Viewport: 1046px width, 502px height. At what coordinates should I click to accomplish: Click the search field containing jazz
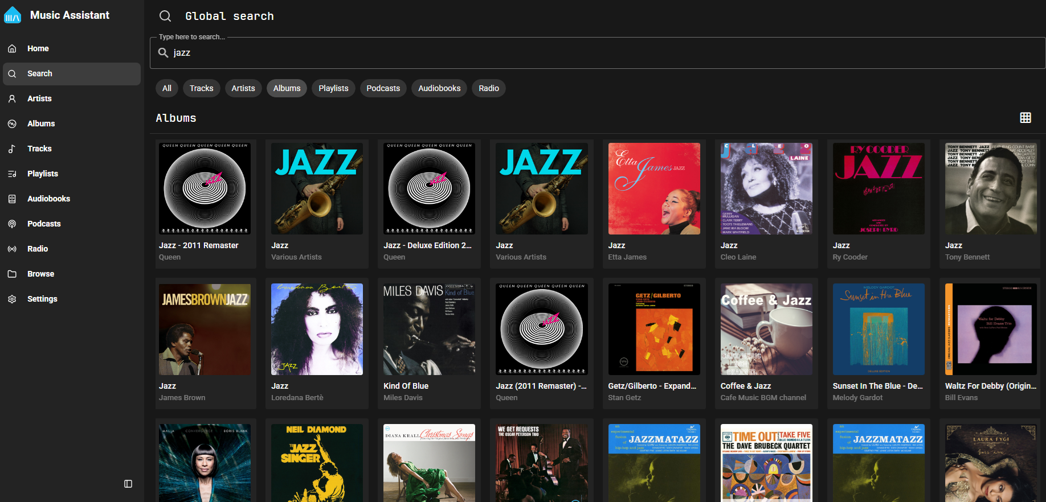597,53
